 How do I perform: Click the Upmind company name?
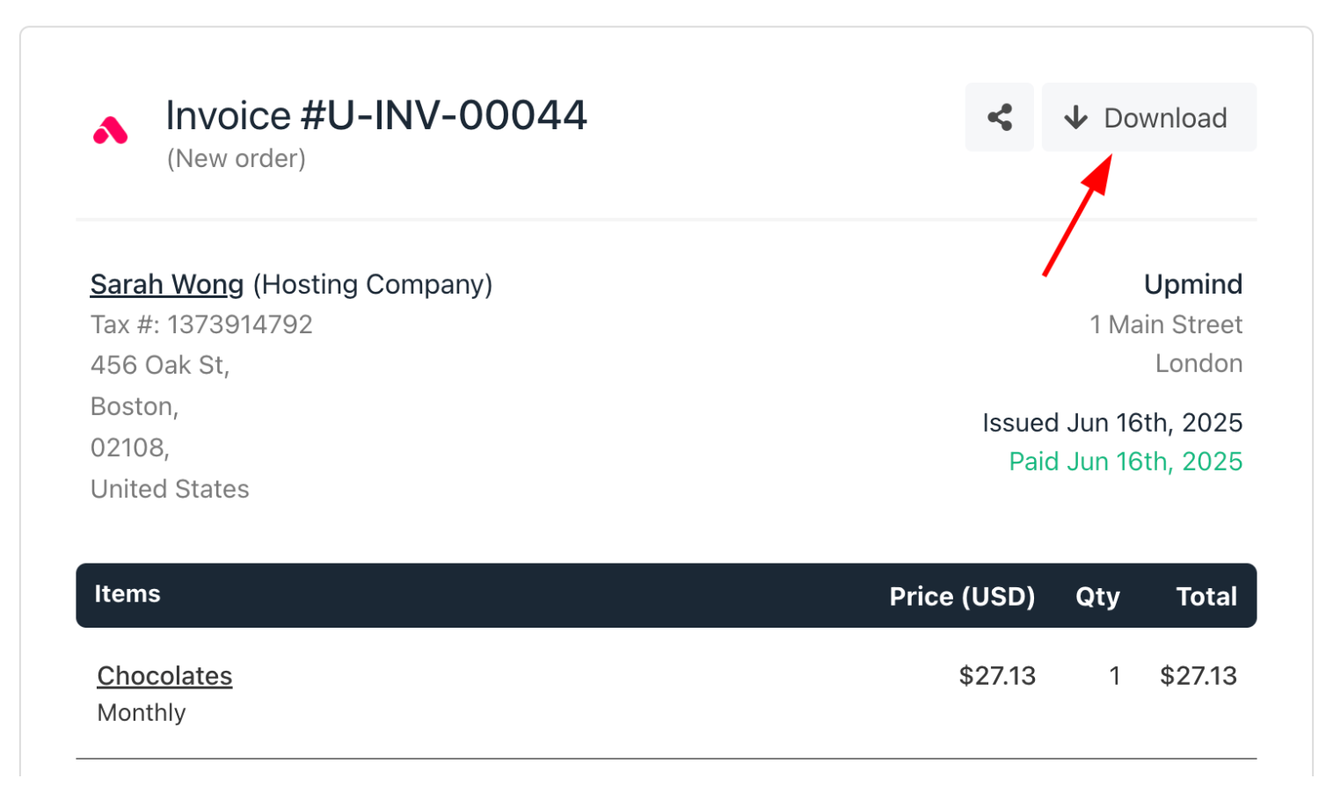pyautogui.click(x=1193, y=284)
